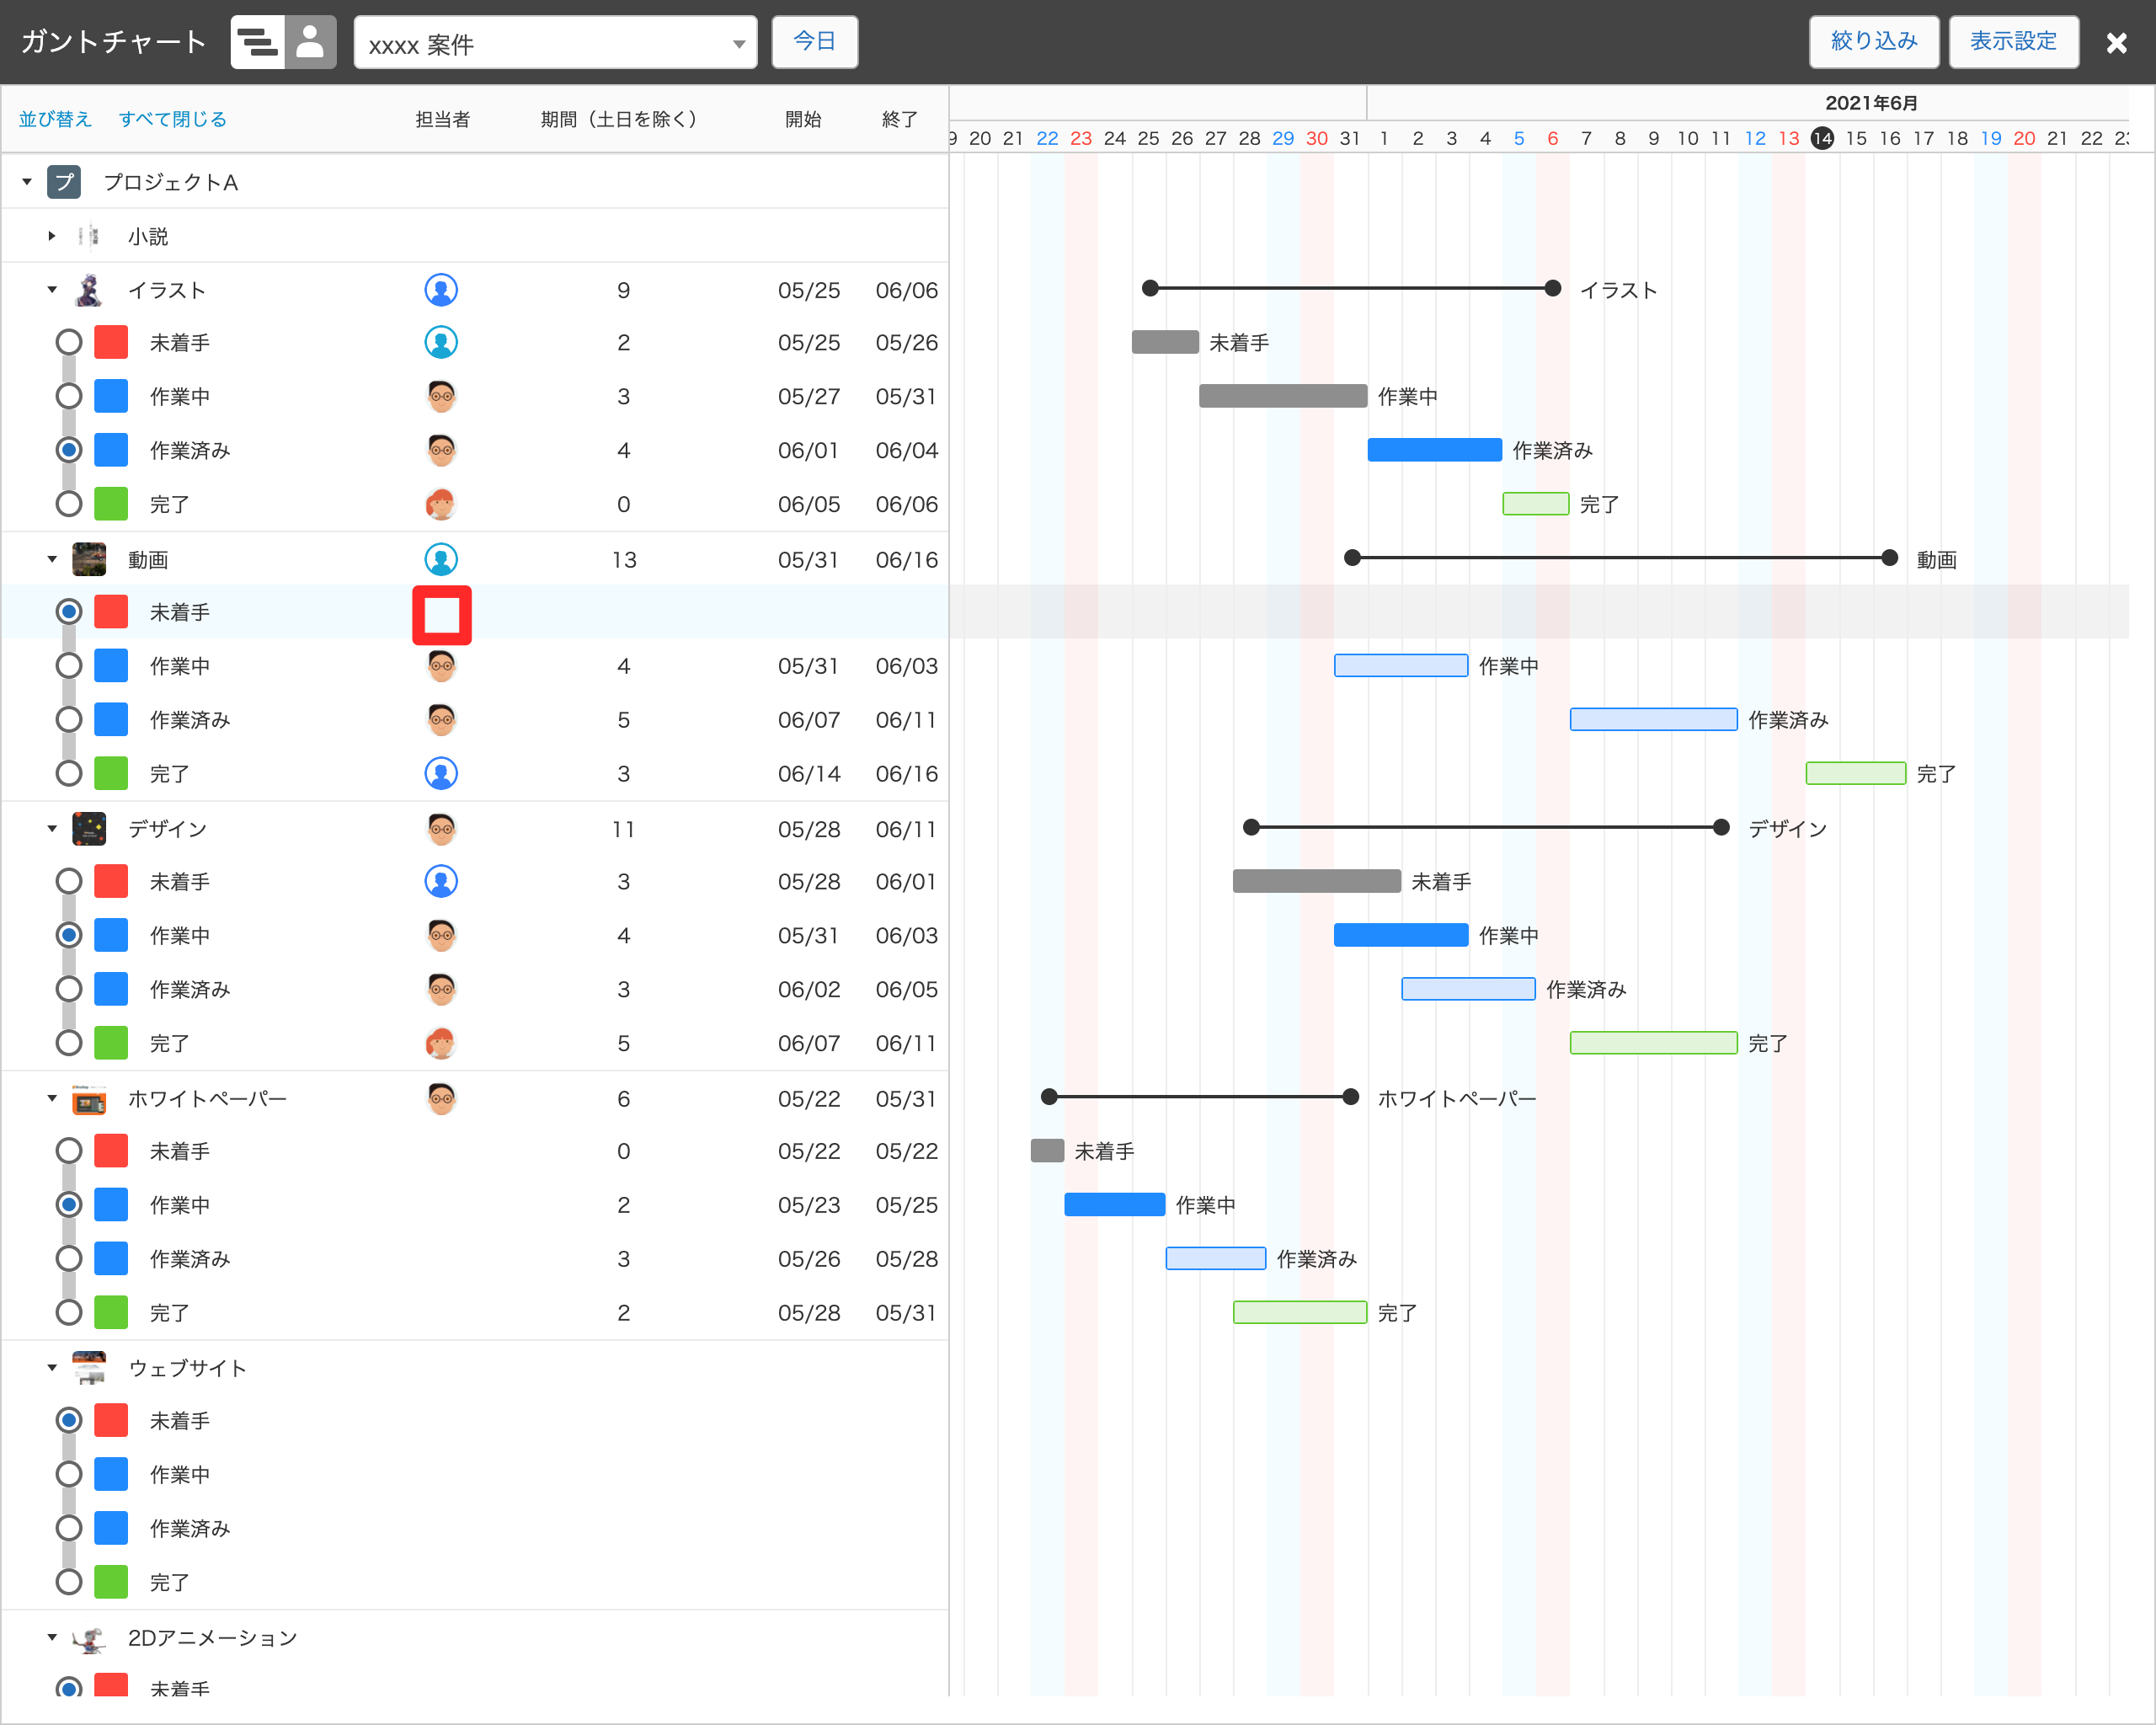Click the 並び替え sort link
This screenshot has width=2156, height=1725.
click(55, 119)
